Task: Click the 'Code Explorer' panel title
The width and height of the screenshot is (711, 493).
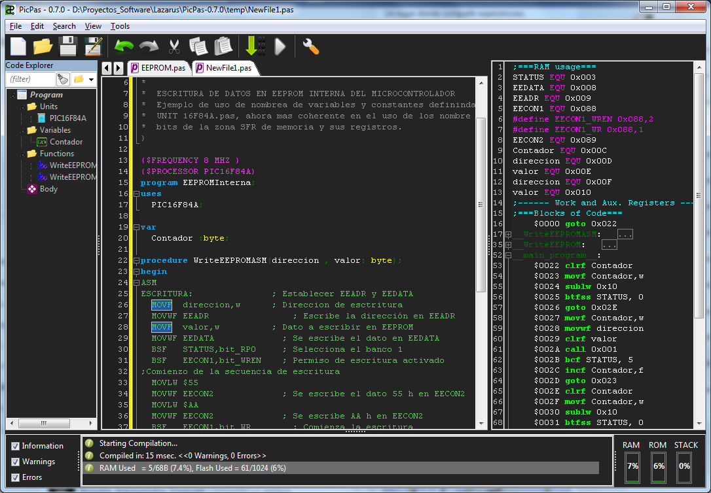Action: [29, 65]
